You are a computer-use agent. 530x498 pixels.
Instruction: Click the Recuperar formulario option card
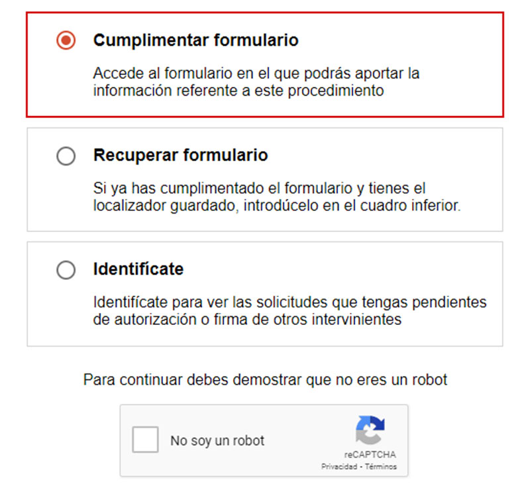265,179
